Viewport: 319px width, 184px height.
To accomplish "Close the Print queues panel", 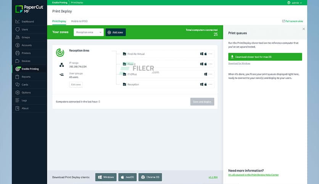I will (303, 29).
